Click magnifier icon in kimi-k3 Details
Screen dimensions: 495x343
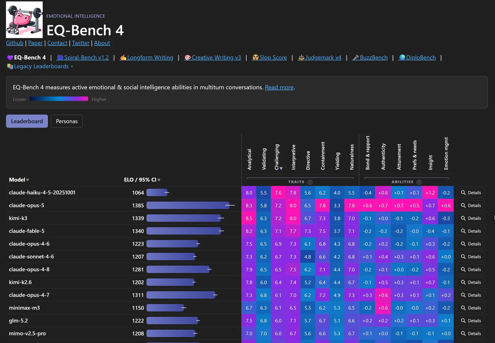pos(463,218)
